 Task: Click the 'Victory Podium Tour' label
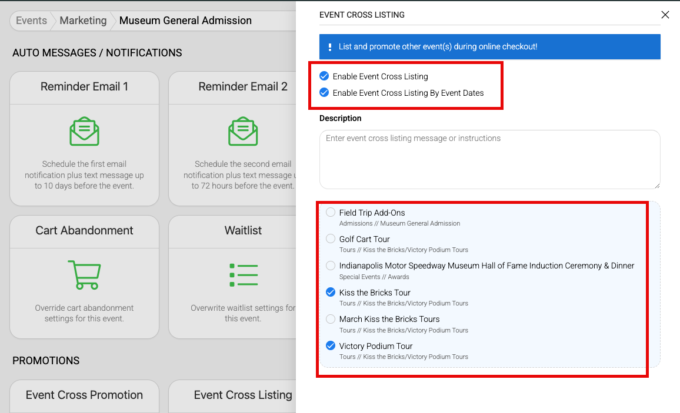click(375, 346)
